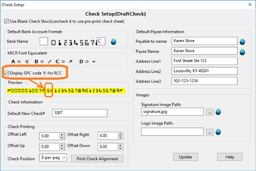The width and height of the screenshot is (256, 171).
Task: Click the MICR digits 01234567 sample
Action: (x=74, y=43)
